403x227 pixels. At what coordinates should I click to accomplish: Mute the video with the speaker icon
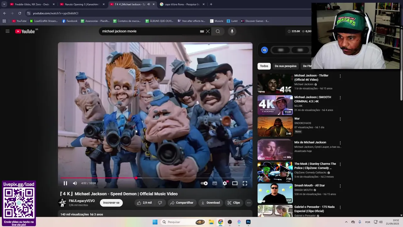pos(75,183)
